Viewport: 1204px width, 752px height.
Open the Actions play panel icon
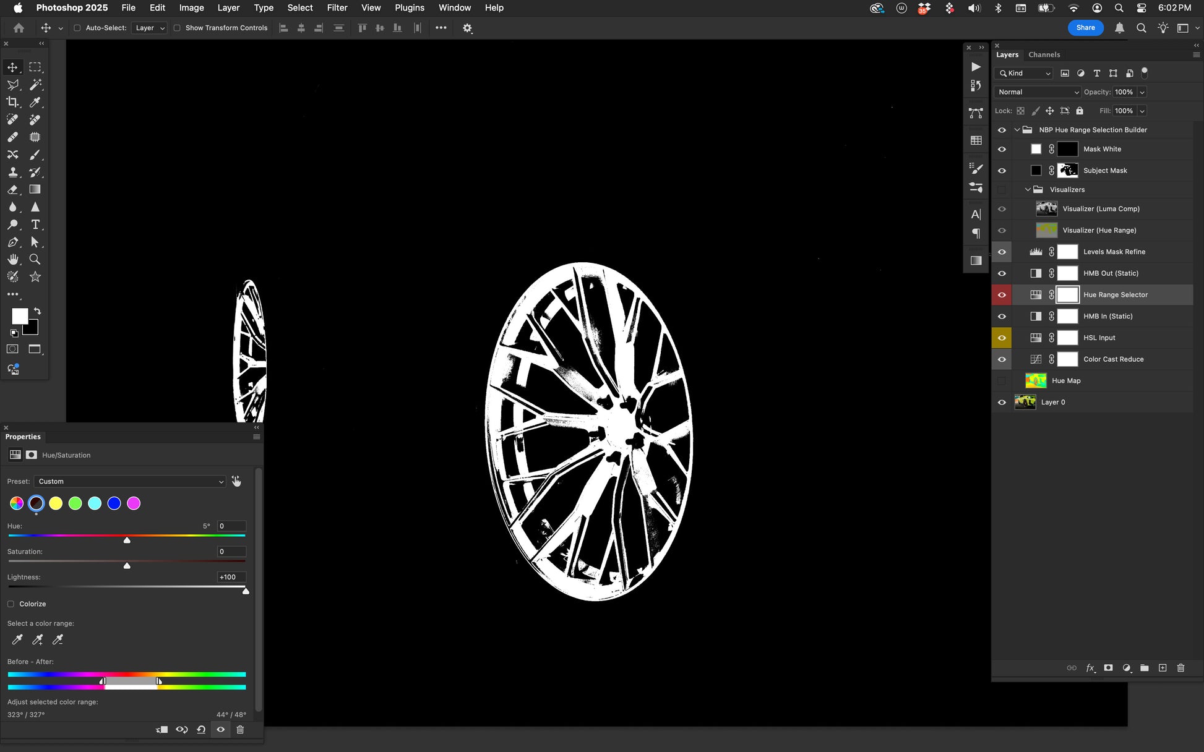(x=976, y=67)
